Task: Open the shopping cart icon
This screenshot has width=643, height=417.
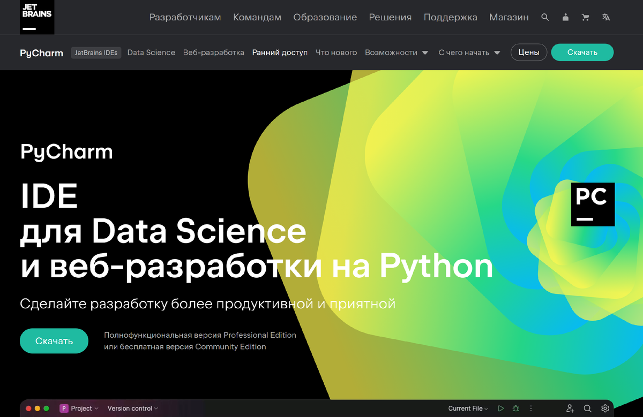Action: coord(585,17)
